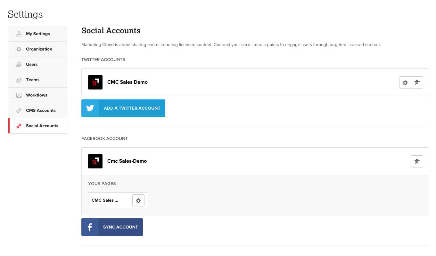Click the Facebook Sync Account button
This screenshot has height=256, width=436.
click(x=112, y=227)
